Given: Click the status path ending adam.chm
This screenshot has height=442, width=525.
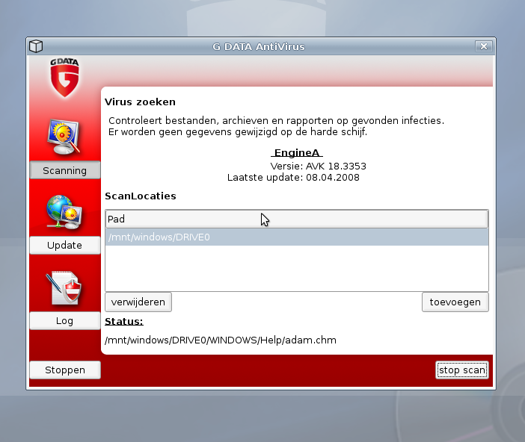Looking at the screenshot, I should tap(221, 340).
